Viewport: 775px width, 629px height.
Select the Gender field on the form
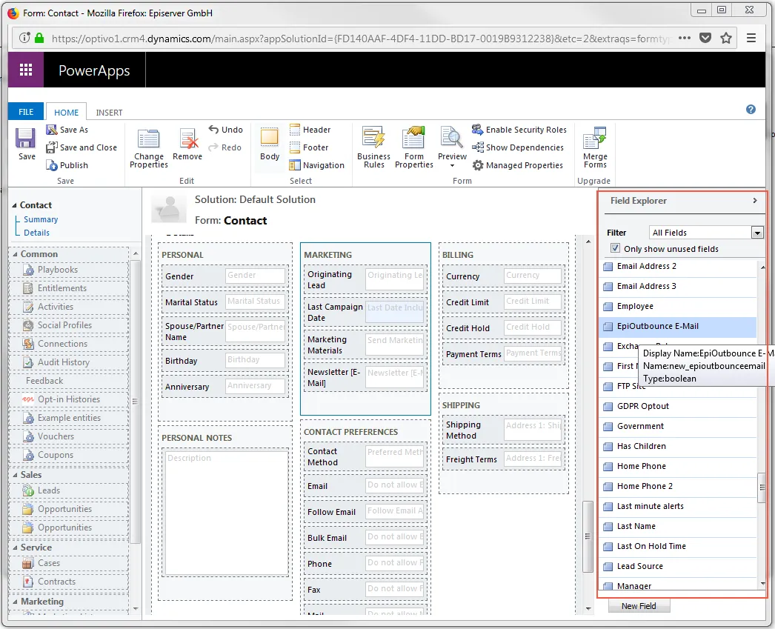pyautogui.click(x=224, y=276)
